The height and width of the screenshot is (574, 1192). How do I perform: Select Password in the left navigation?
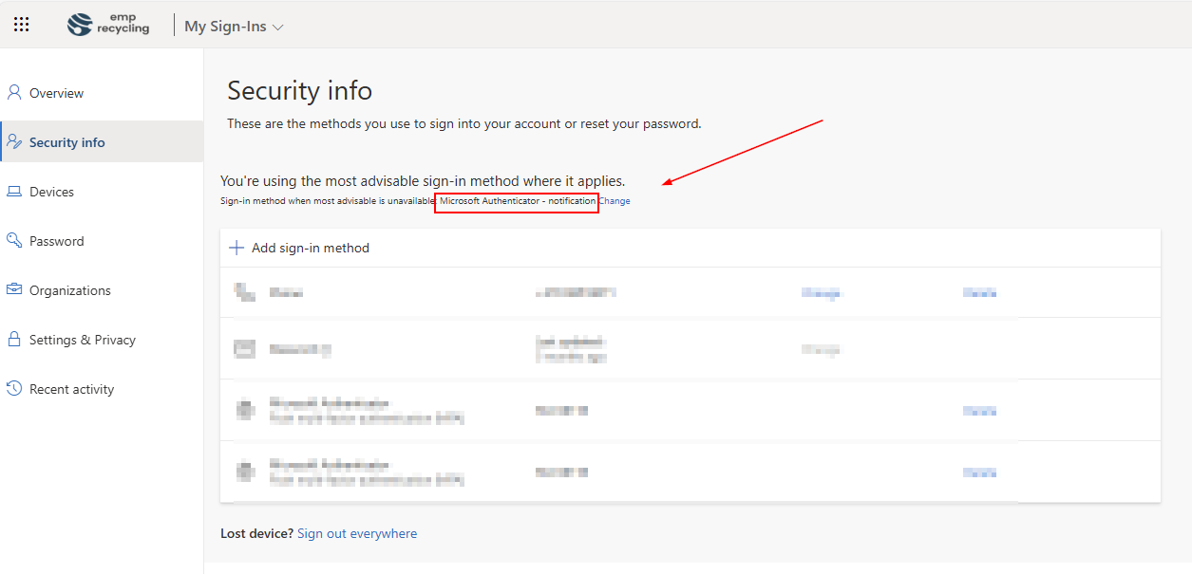pyautogui.click(x=56, y=241)
